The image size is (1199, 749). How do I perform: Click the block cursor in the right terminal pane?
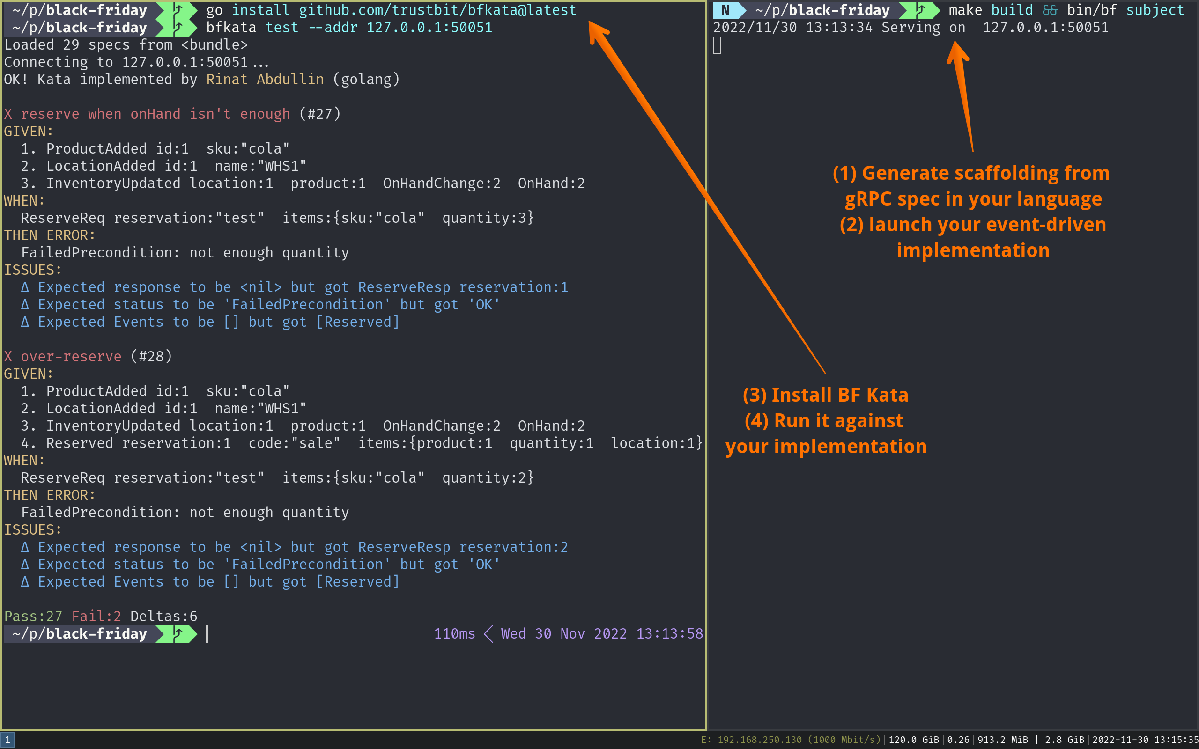click(717, 45)
